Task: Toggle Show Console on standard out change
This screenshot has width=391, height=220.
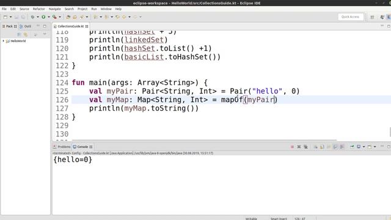Action: click(335, 147)
